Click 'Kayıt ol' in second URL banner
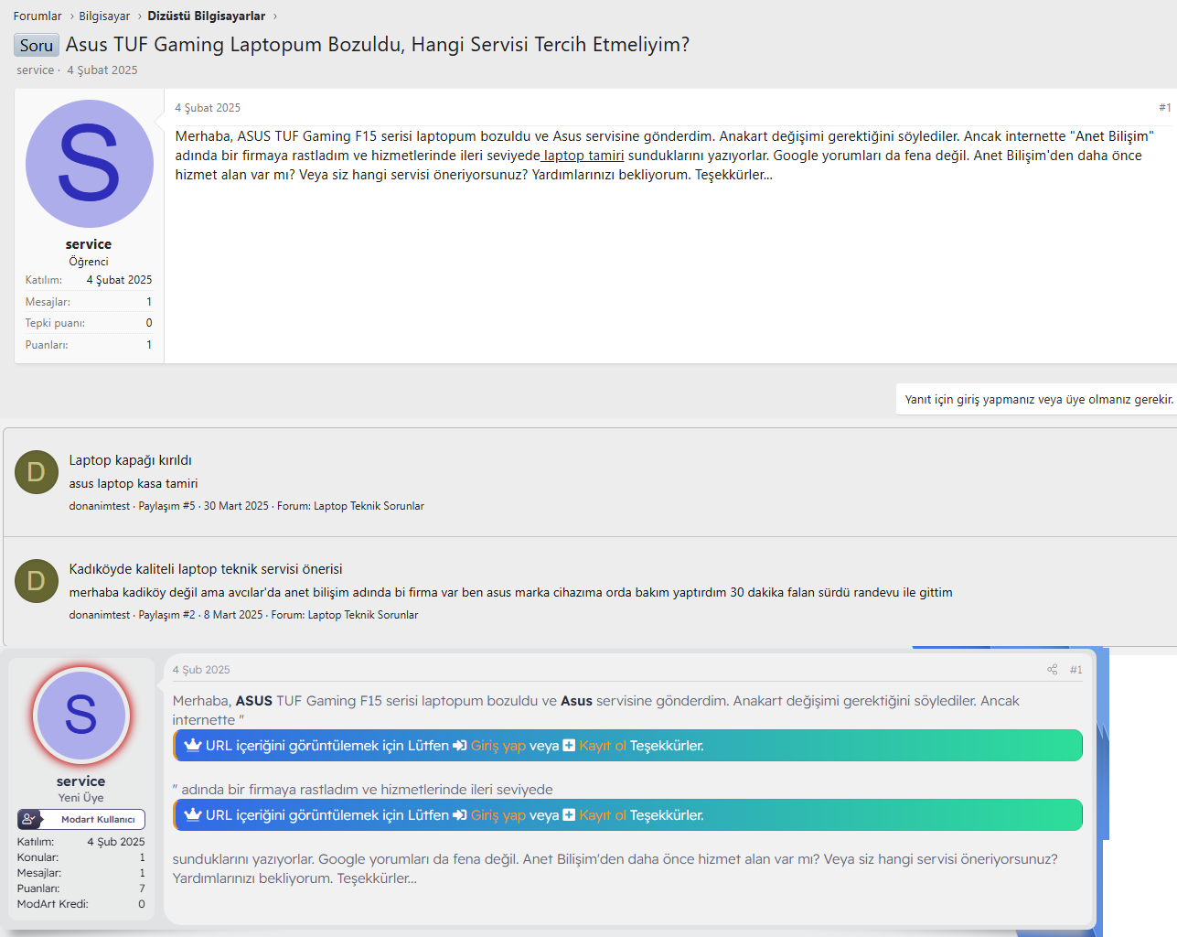 point(603,815)
